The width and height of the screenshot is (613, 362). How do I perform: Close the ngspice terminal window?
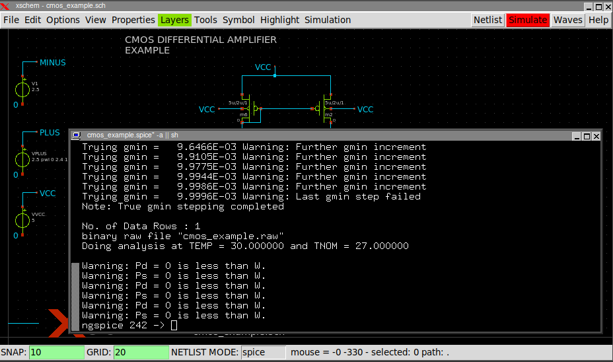point(596,135)
